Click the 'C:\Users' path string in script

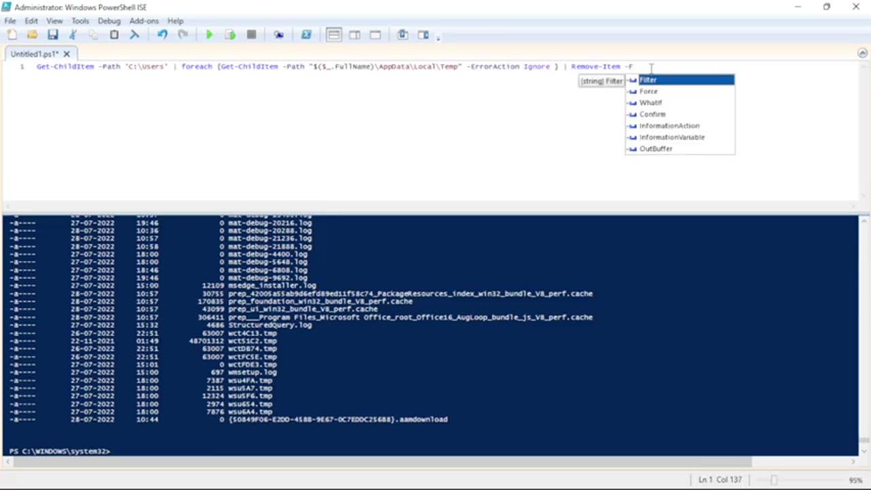click(147, 67)
